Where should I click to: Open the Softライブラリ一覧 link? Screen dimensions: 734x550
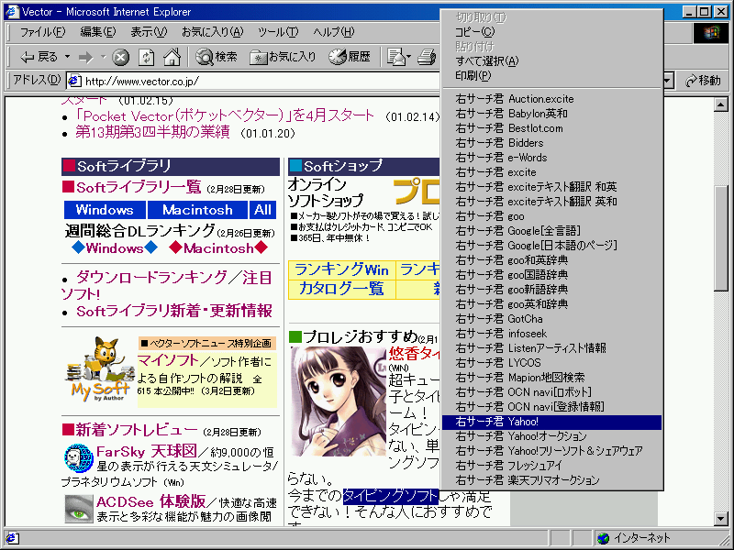pos(139,188)
